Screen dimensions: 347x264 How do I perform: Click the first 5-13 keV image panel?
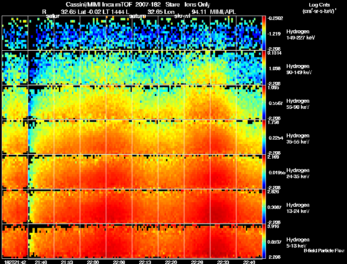15,241
